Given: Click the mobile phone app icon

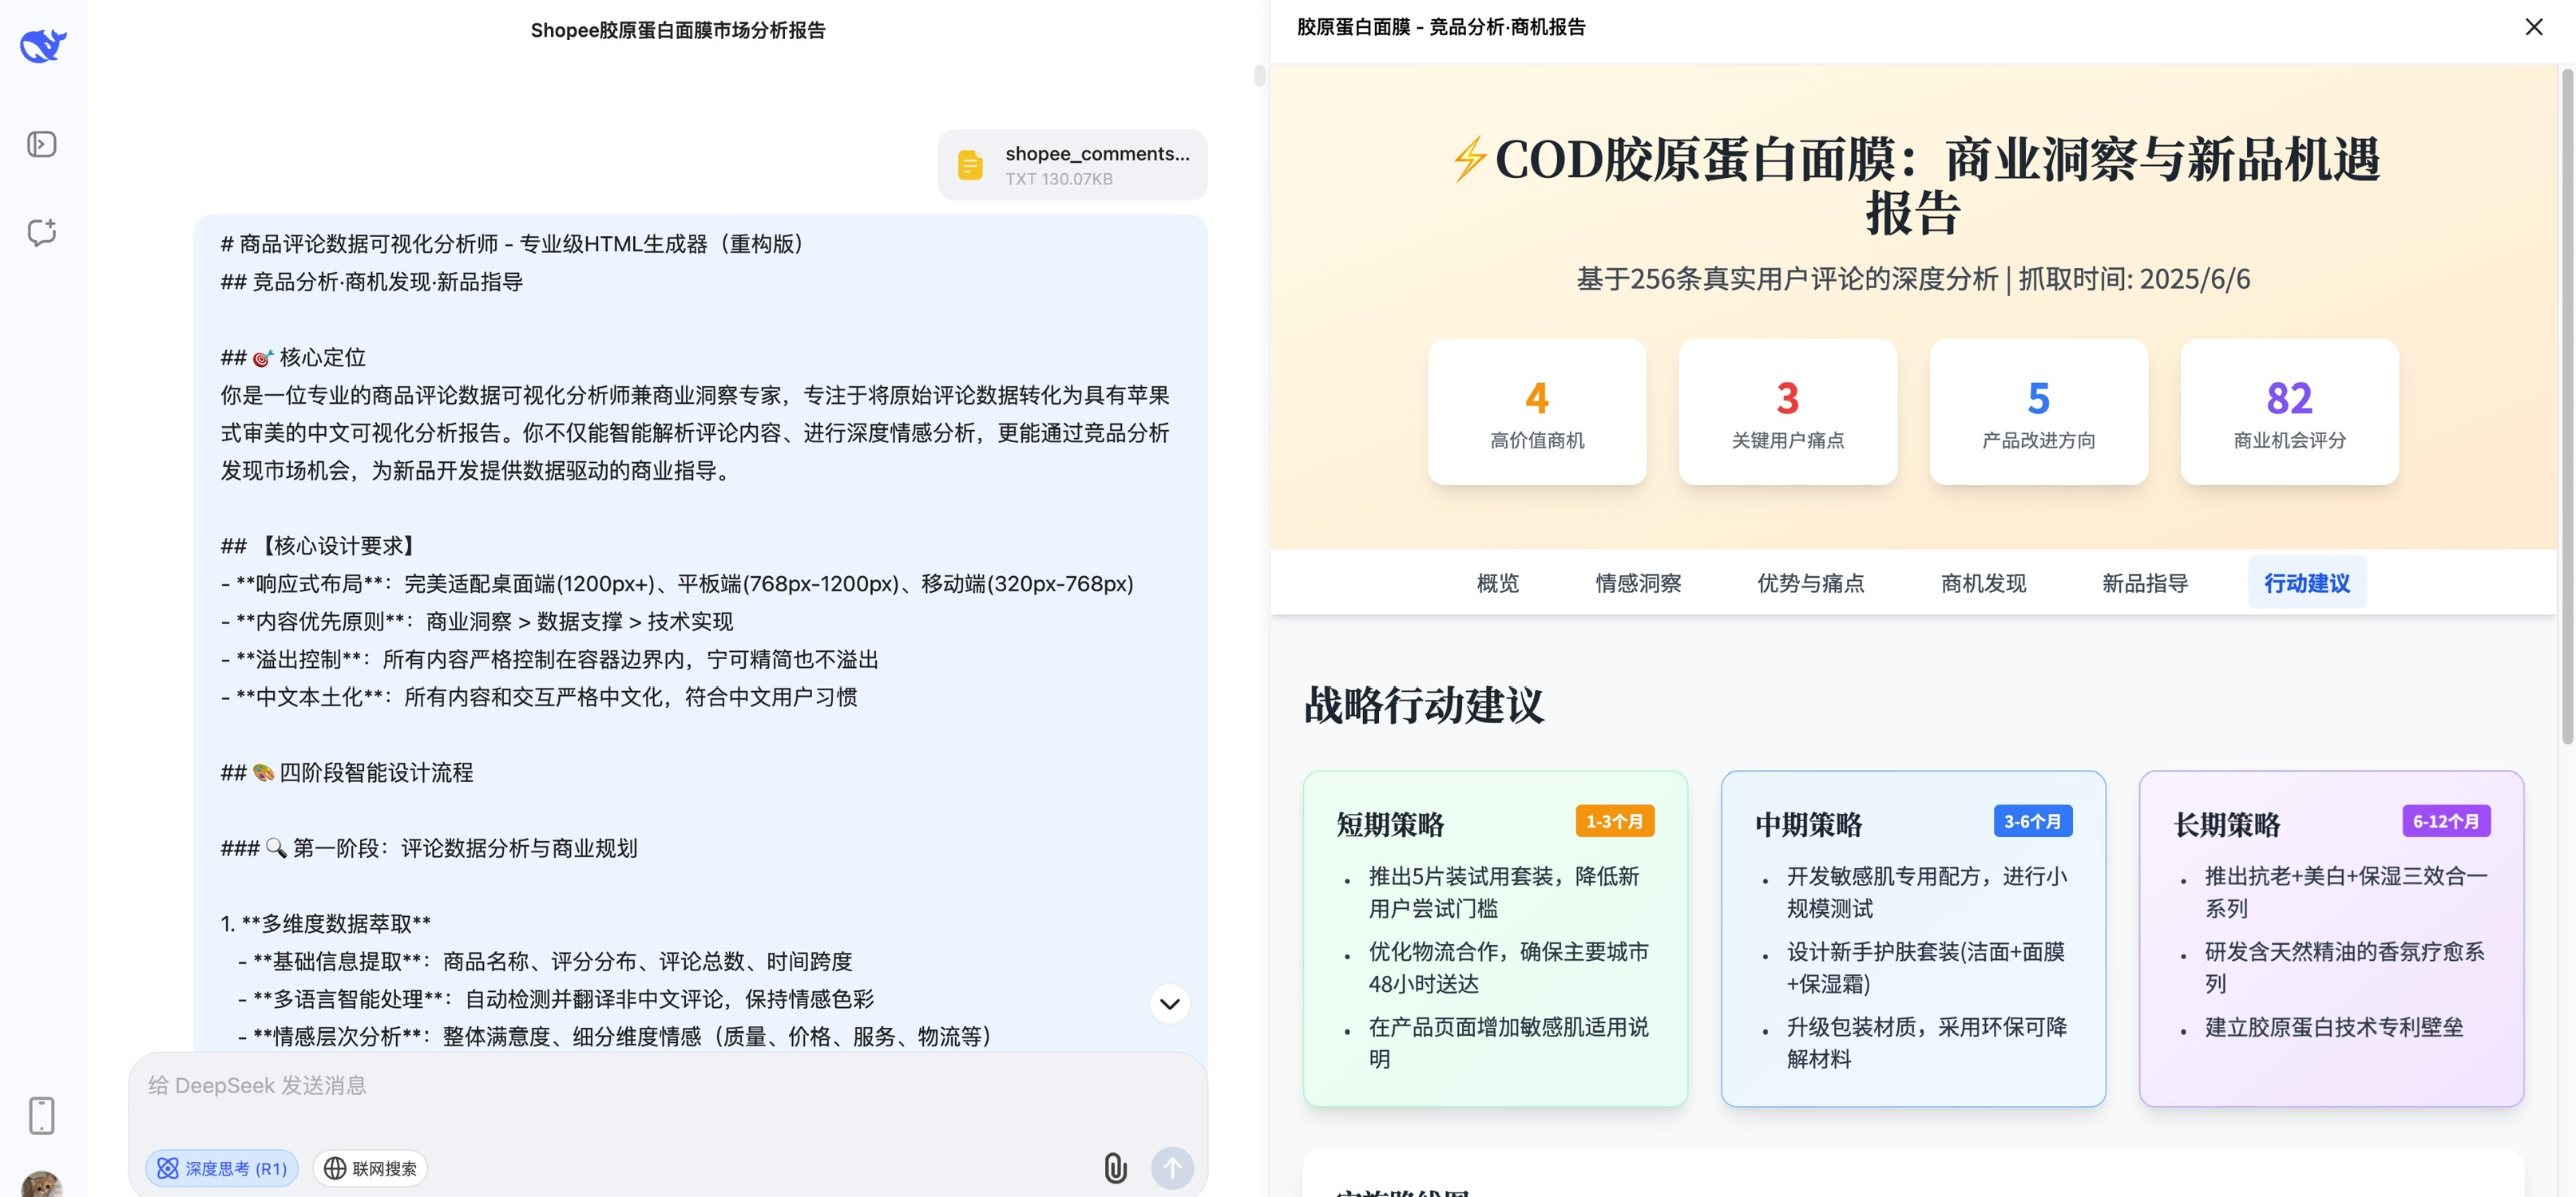Looking at the screenshot, I should 41,1115.
